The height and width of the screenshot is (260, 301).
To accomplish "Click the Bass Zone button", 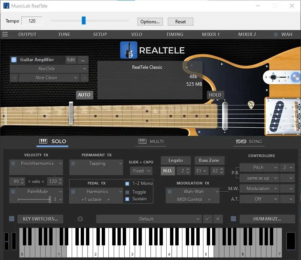I will pos(209,160).
